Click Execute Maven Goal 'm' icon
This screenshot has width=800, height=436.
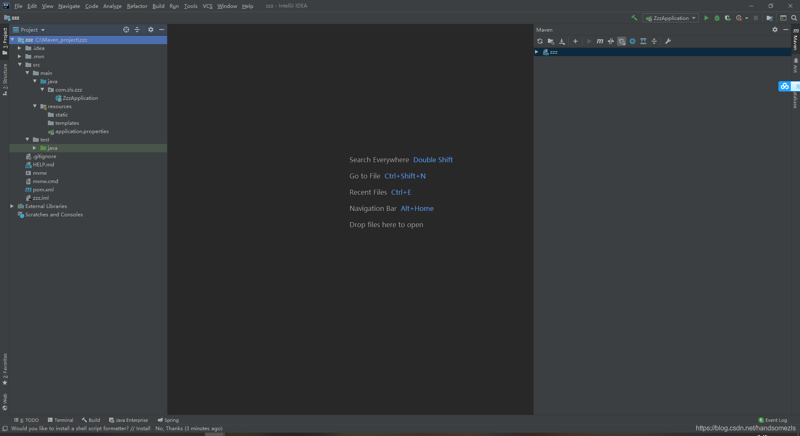600,41
